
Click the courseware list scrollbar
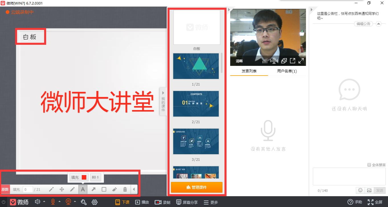pyautogui.click(x=222, y=63)
